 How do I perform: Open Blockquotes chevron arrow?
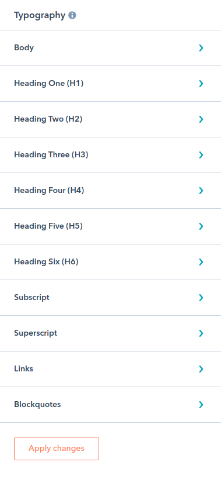point(201,405)
